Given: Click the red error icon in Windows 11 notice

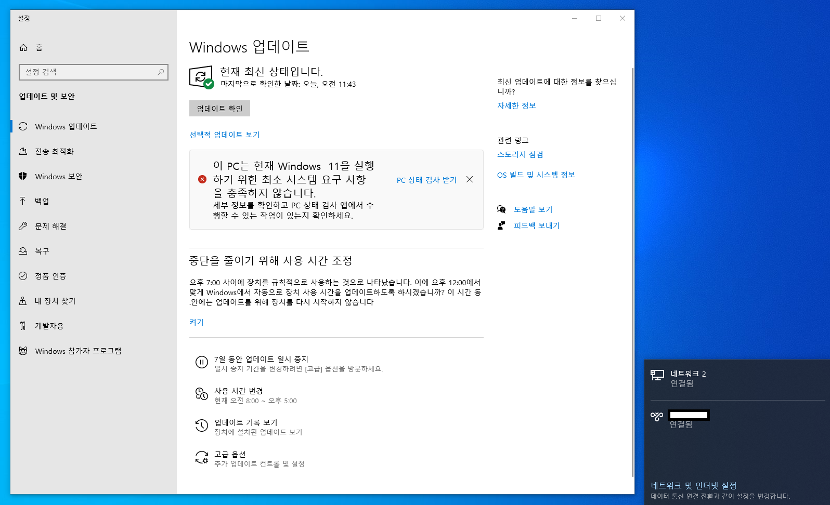Looking at the screenshot, I should (202, 179).
